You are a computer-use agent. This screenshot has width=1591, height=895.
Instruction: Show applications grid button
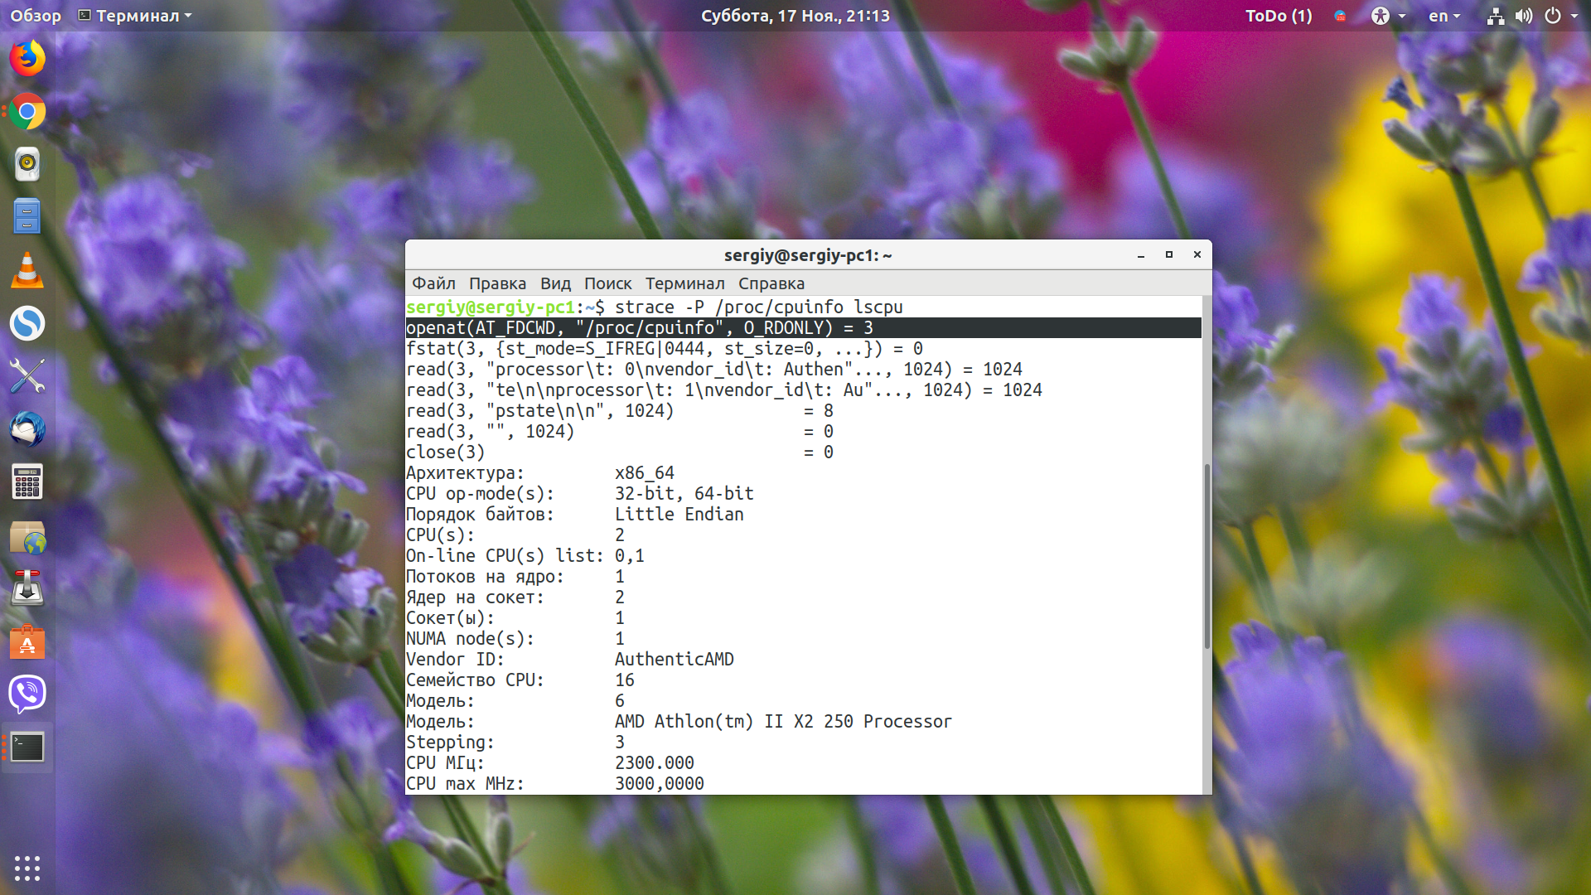click(x=27, y=868)
